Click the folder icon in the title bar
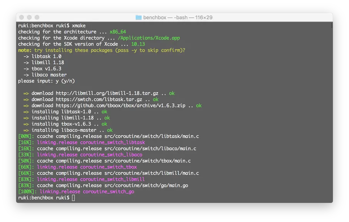The image size is (349, 222). [138, 17]
